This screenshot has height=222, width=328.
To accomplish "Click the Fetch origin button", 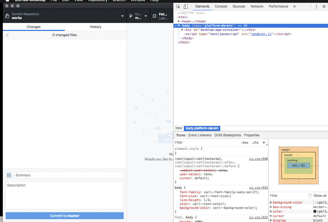I will [x=161, y=16].
